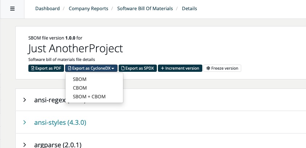Click the SPDX document icon
Viewport: 306px width, 148px height.
(123, 68)
